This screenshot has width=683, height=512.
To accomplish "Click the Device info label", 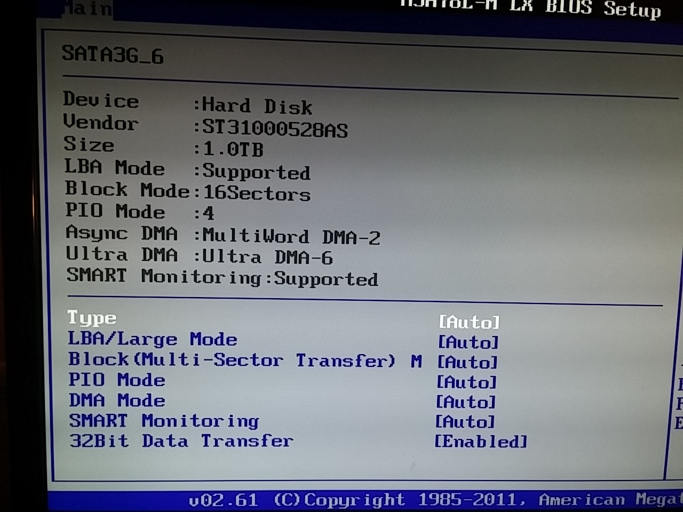I will point(101,100).
